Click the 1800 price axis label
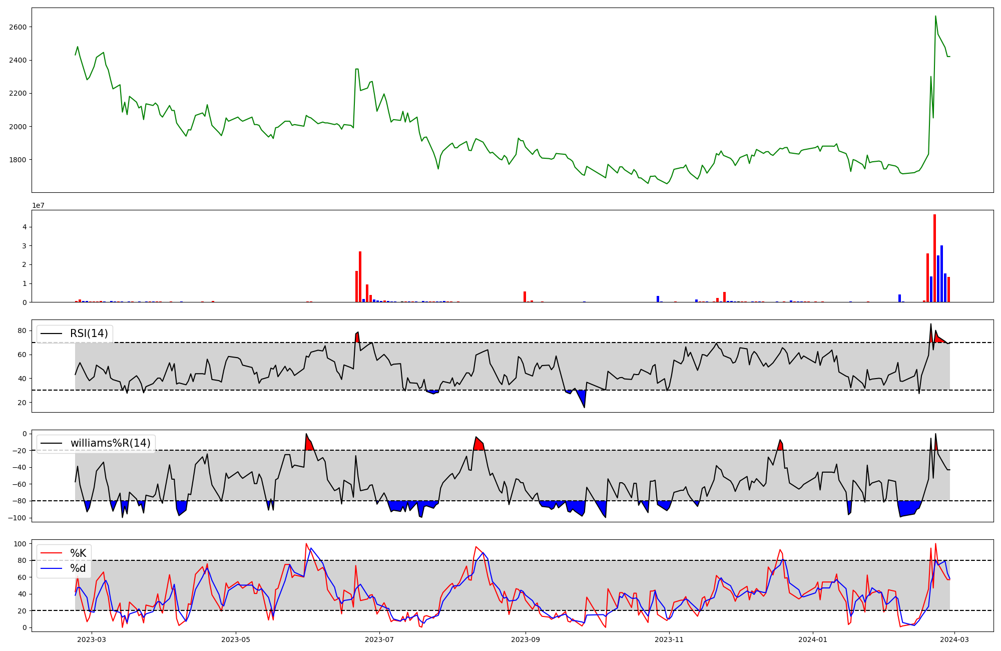 click(x=18, y=160)
